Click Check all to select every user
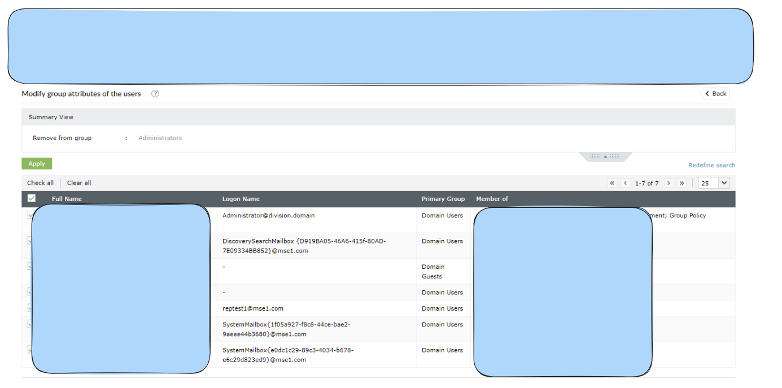 pos(40,183)
